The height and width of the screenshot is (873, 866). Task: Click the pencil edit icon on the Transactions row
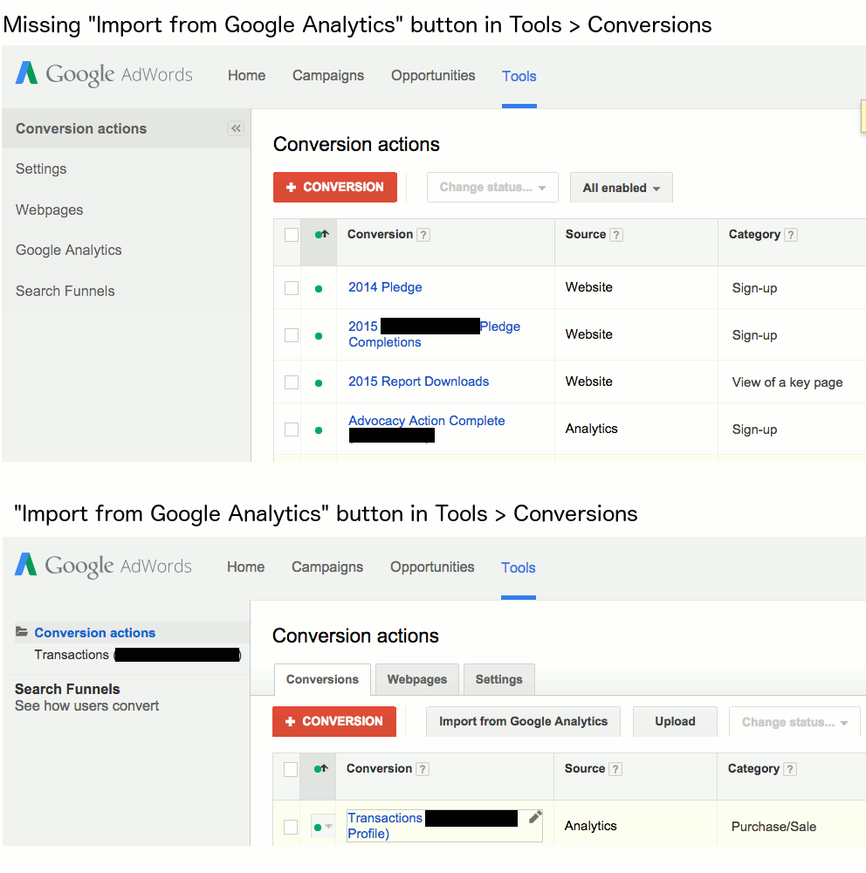point(534,817)
